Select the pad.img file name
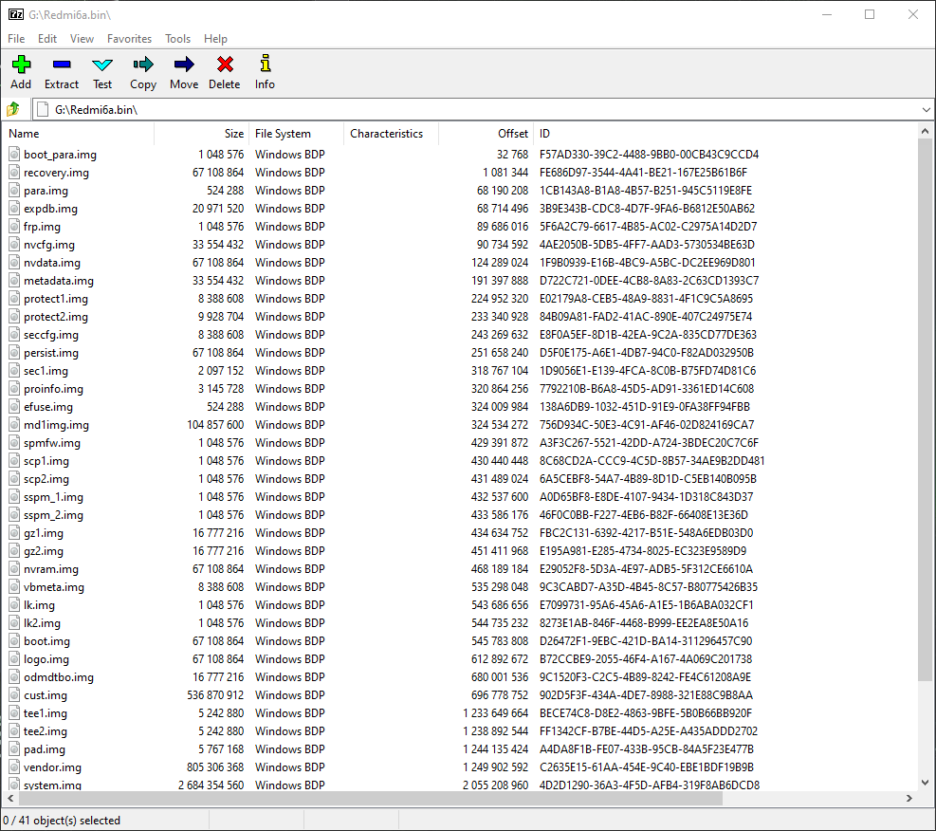 [45, 749]
